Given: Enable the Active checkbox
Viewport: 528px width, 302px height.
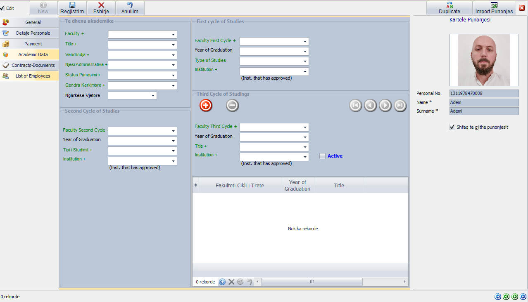Looking at the screenshot, I should (x=322, y=156).
